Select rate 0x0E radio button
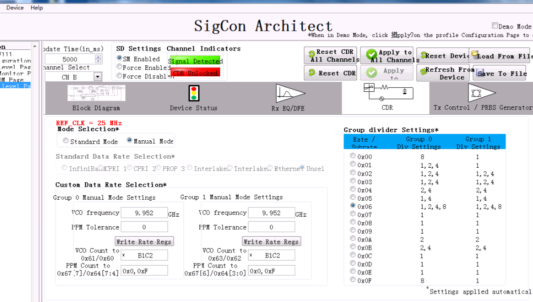 tap(353, 272)
